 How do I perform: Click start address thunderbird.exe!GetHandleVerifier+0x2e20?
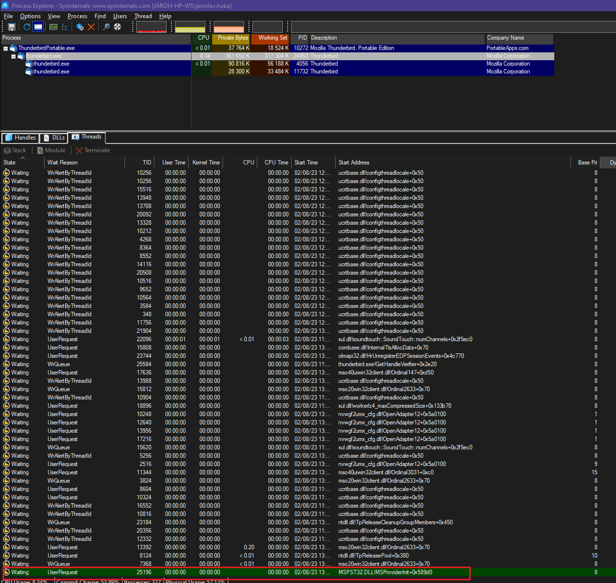(387, 364)
